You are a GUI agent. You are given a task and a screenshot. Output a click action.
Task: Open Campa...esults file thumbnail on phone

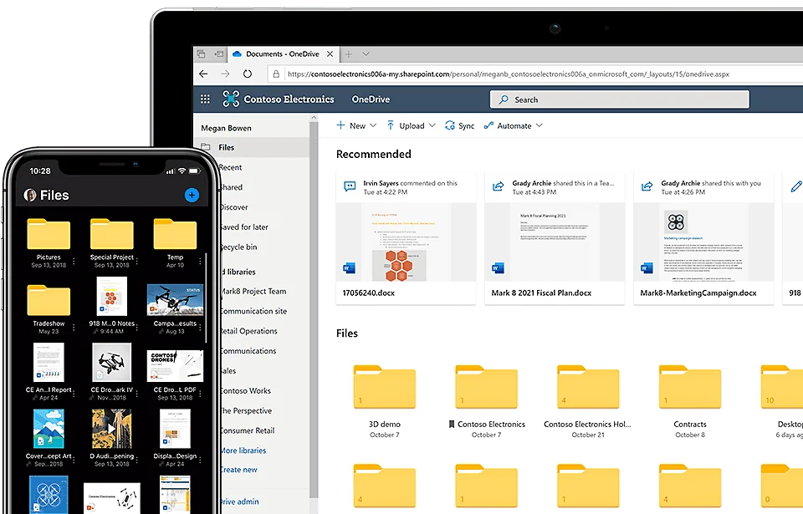click(175, 300)
